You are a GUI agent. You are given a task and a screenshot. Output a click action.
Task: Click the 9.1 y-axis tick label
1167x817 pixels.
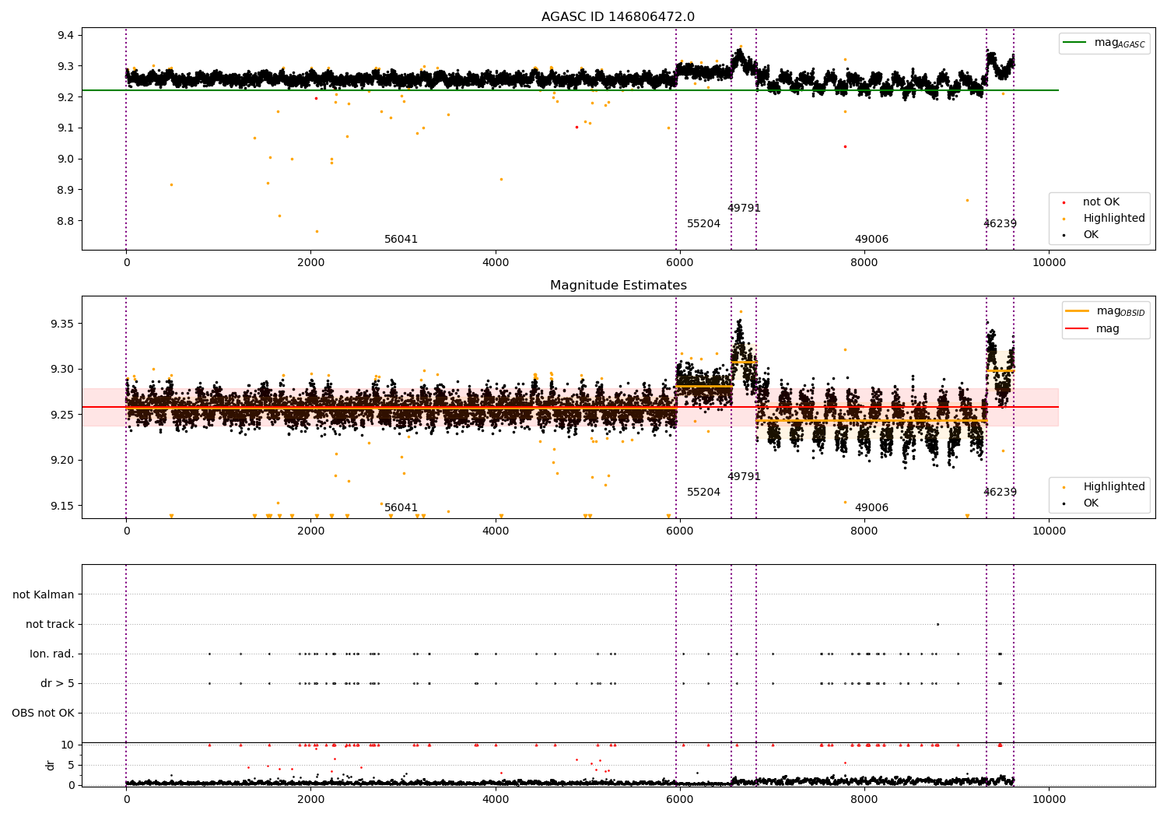pos(65,128)
